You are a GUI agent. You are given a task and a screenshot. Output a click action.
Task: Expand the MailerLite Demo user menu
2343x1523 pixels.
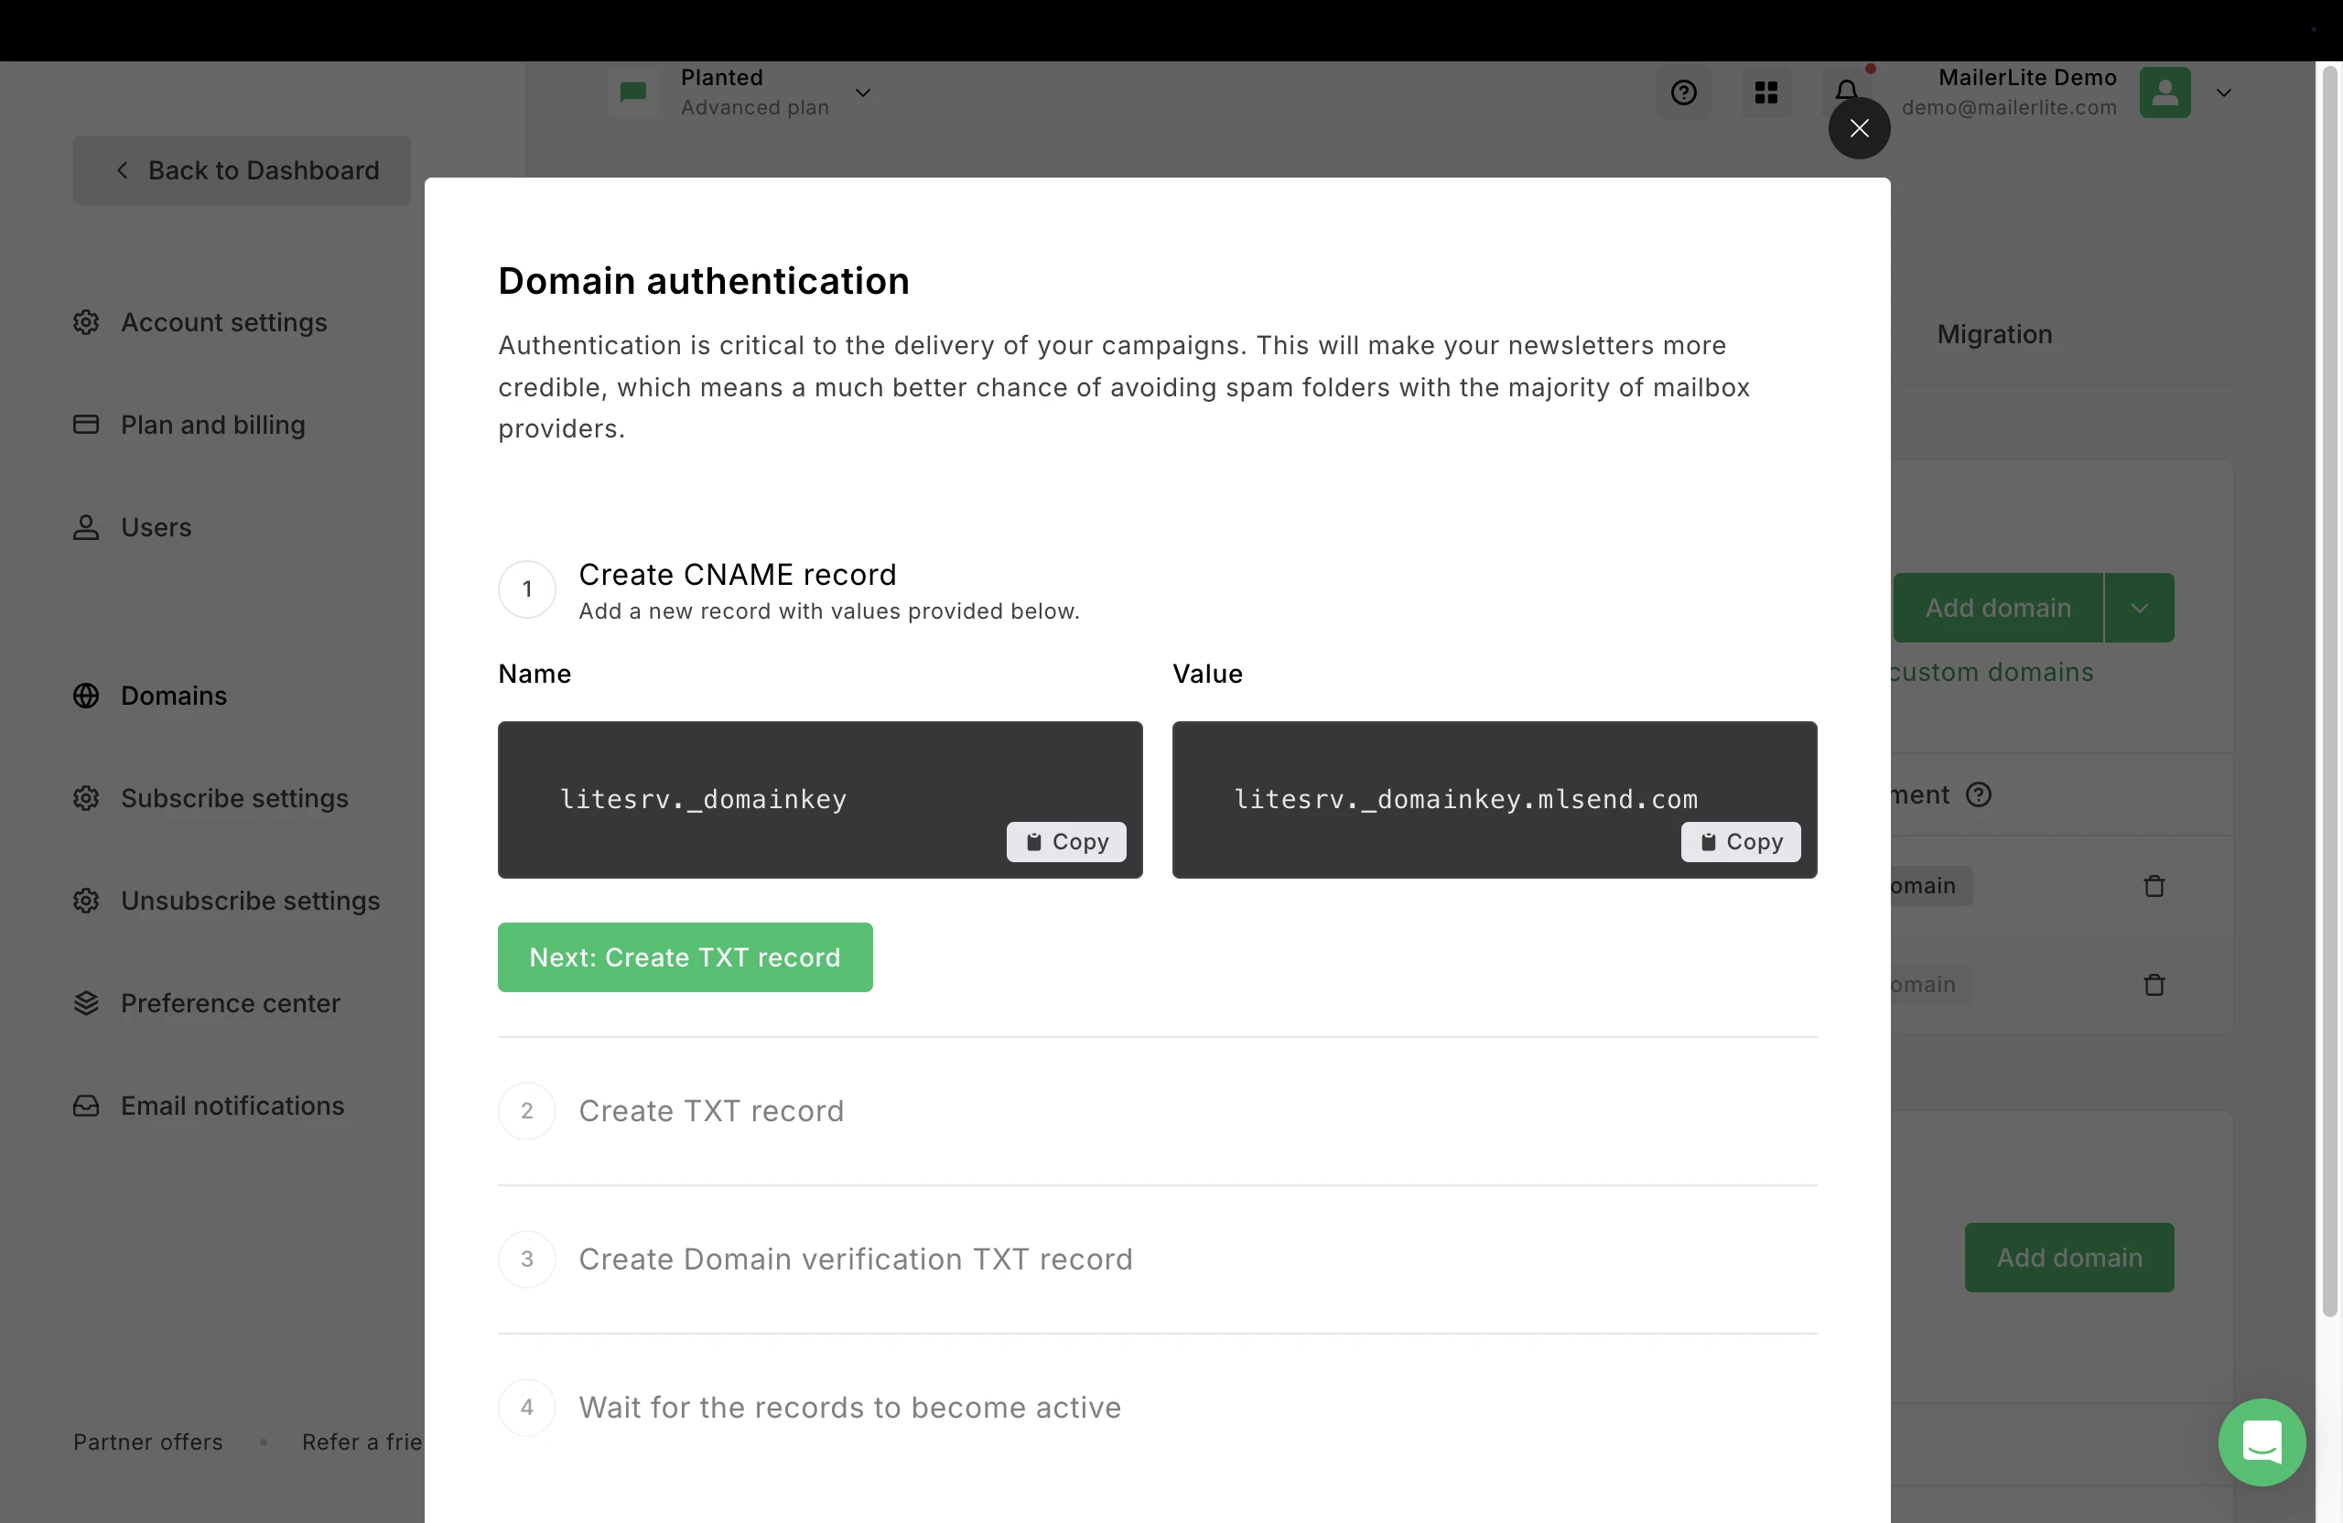click(x=2224, y=92)
